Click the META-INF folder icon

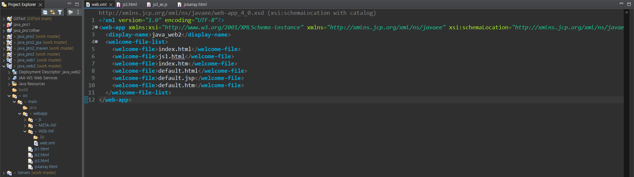point(30,125)
